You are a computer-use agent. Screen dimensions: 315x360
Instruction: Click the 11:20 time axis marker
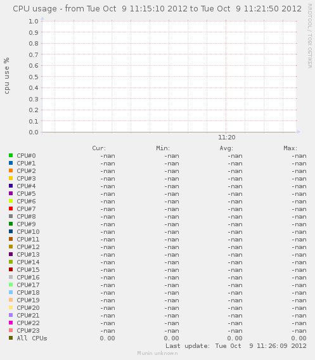tap(227, 138)
